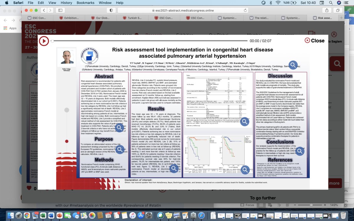Magnify the Conclusions section of the poster
This screenshot has height=221, width=354.
pyautogui.click(x=300, y=151)
